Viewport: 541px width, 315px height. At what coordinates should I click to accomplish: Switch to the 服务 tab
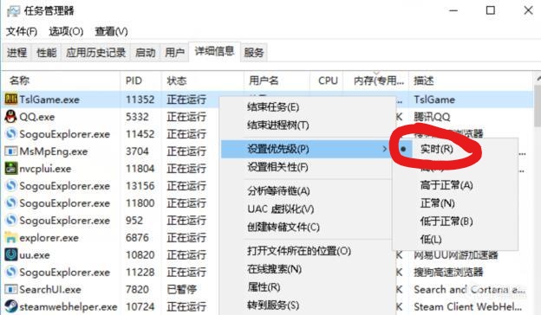[253, 53]
